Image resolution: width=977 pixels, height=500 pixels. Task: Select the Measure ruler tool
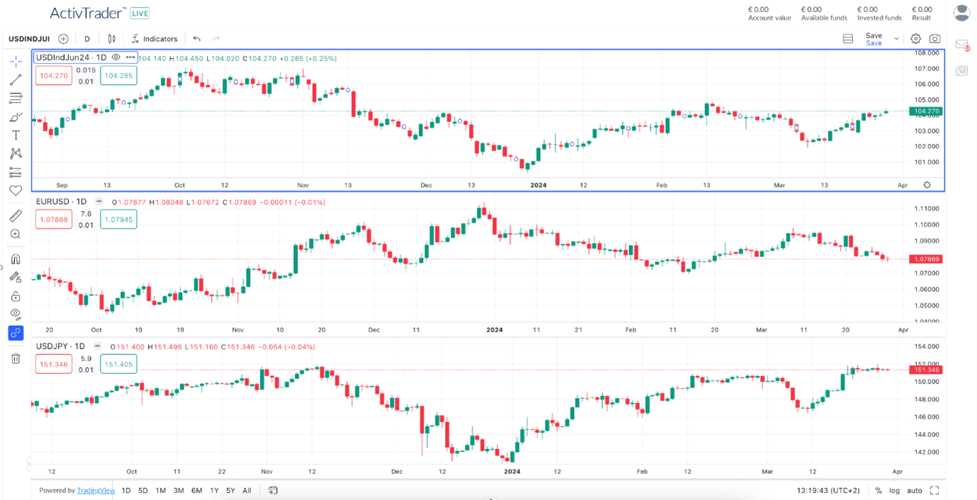pyautogui.click(x=15, y=215)
